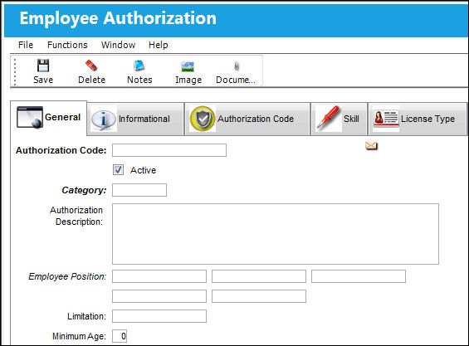Click the Employee Authorization window title
This screenshot has height=346, width=469.
pos(118,18)
